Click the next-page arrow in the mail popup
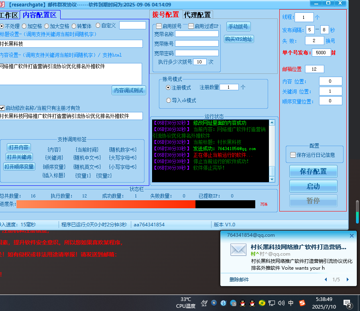The width and height of the screenshot is (360, 311). (x=348, y=279)
